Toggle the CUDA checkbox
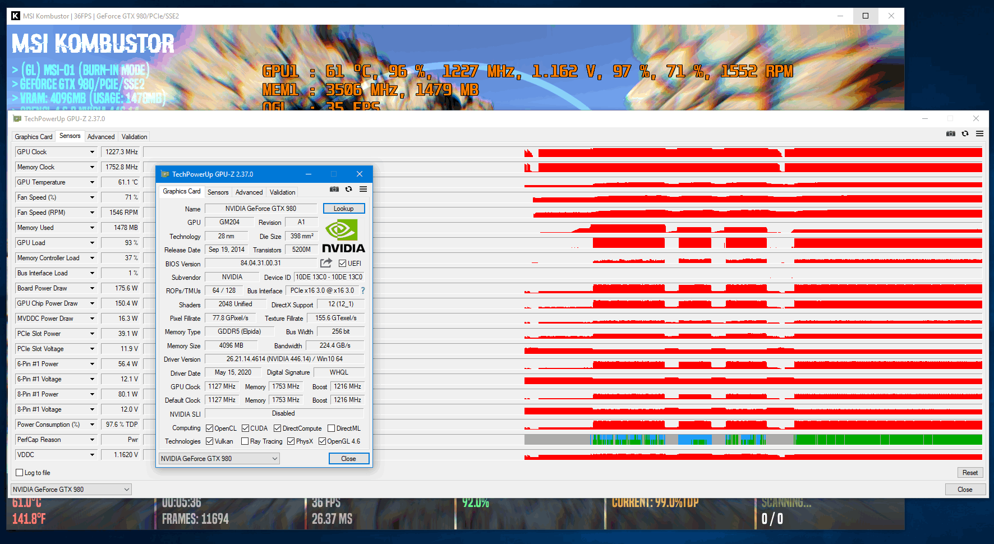 (x=245, y=428)
